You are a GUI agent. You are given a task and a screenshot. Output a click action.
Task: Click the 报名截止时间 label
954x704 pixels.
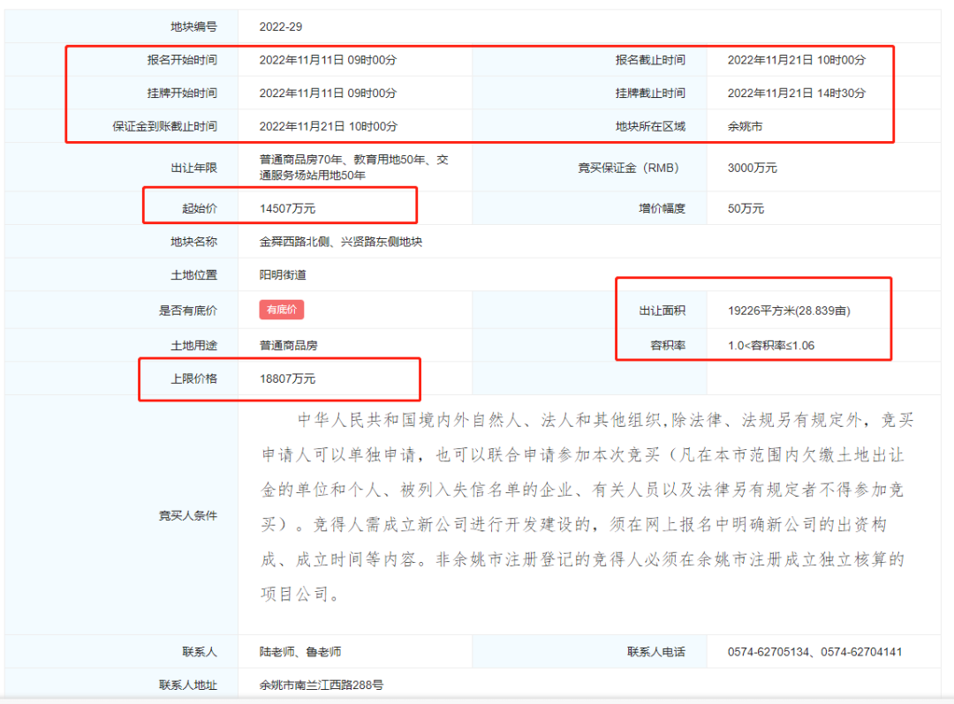tap(650, 59)
